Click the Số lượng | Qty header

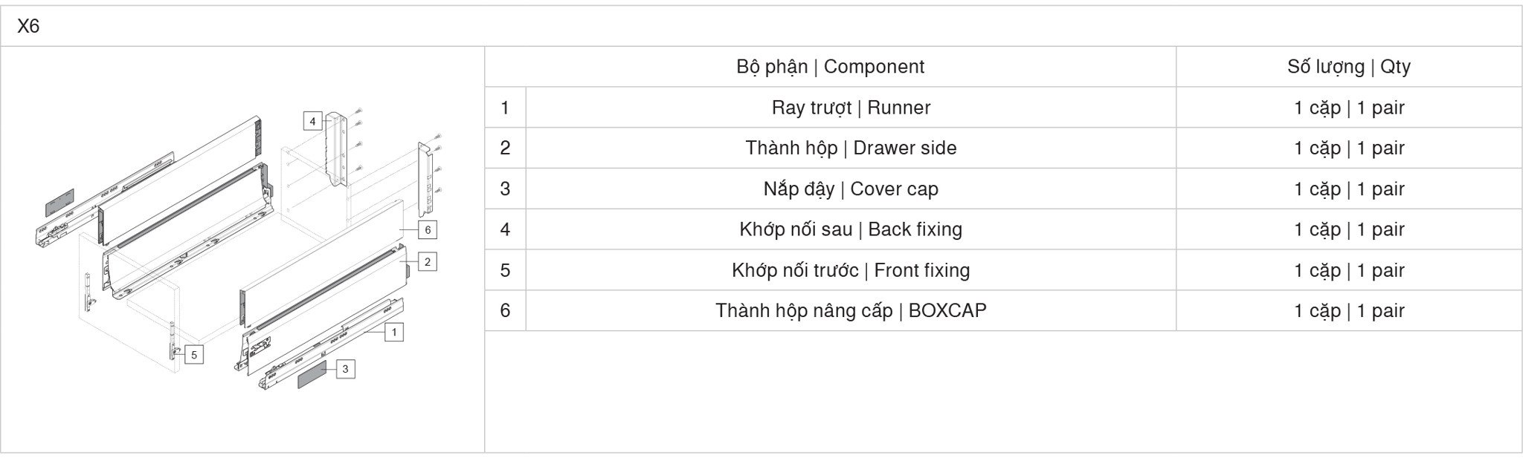pyautogui.click(x=1349, y=67)
